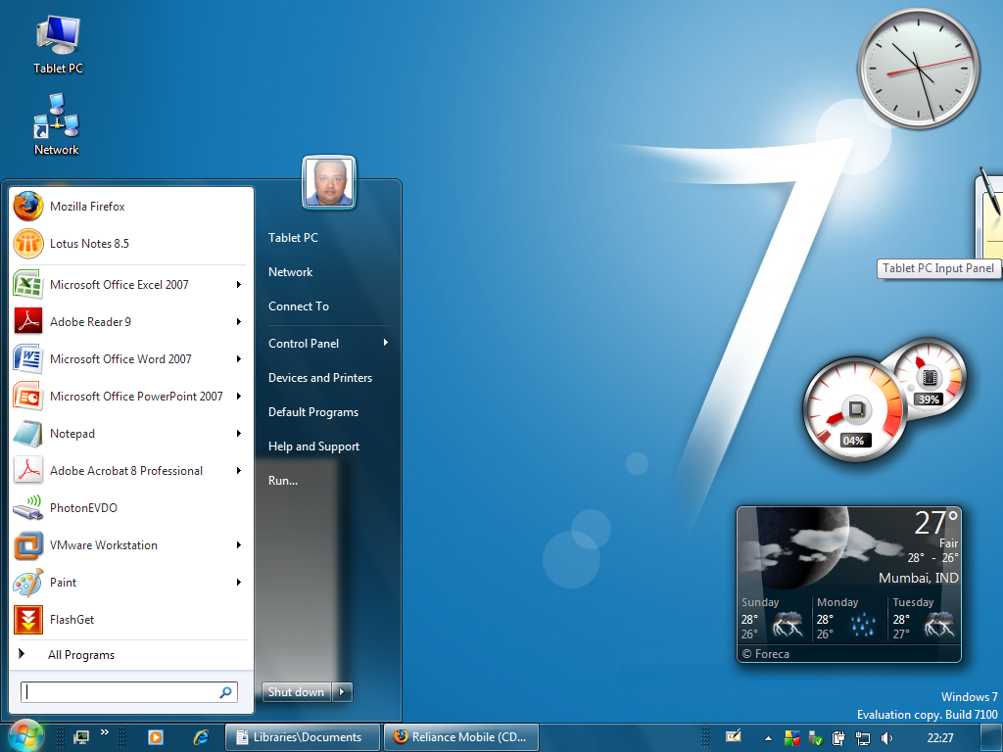Open the Shut down options arrow
This screenshot has height=752, width=1003.
pyautogui.click(x=342, y=692)
